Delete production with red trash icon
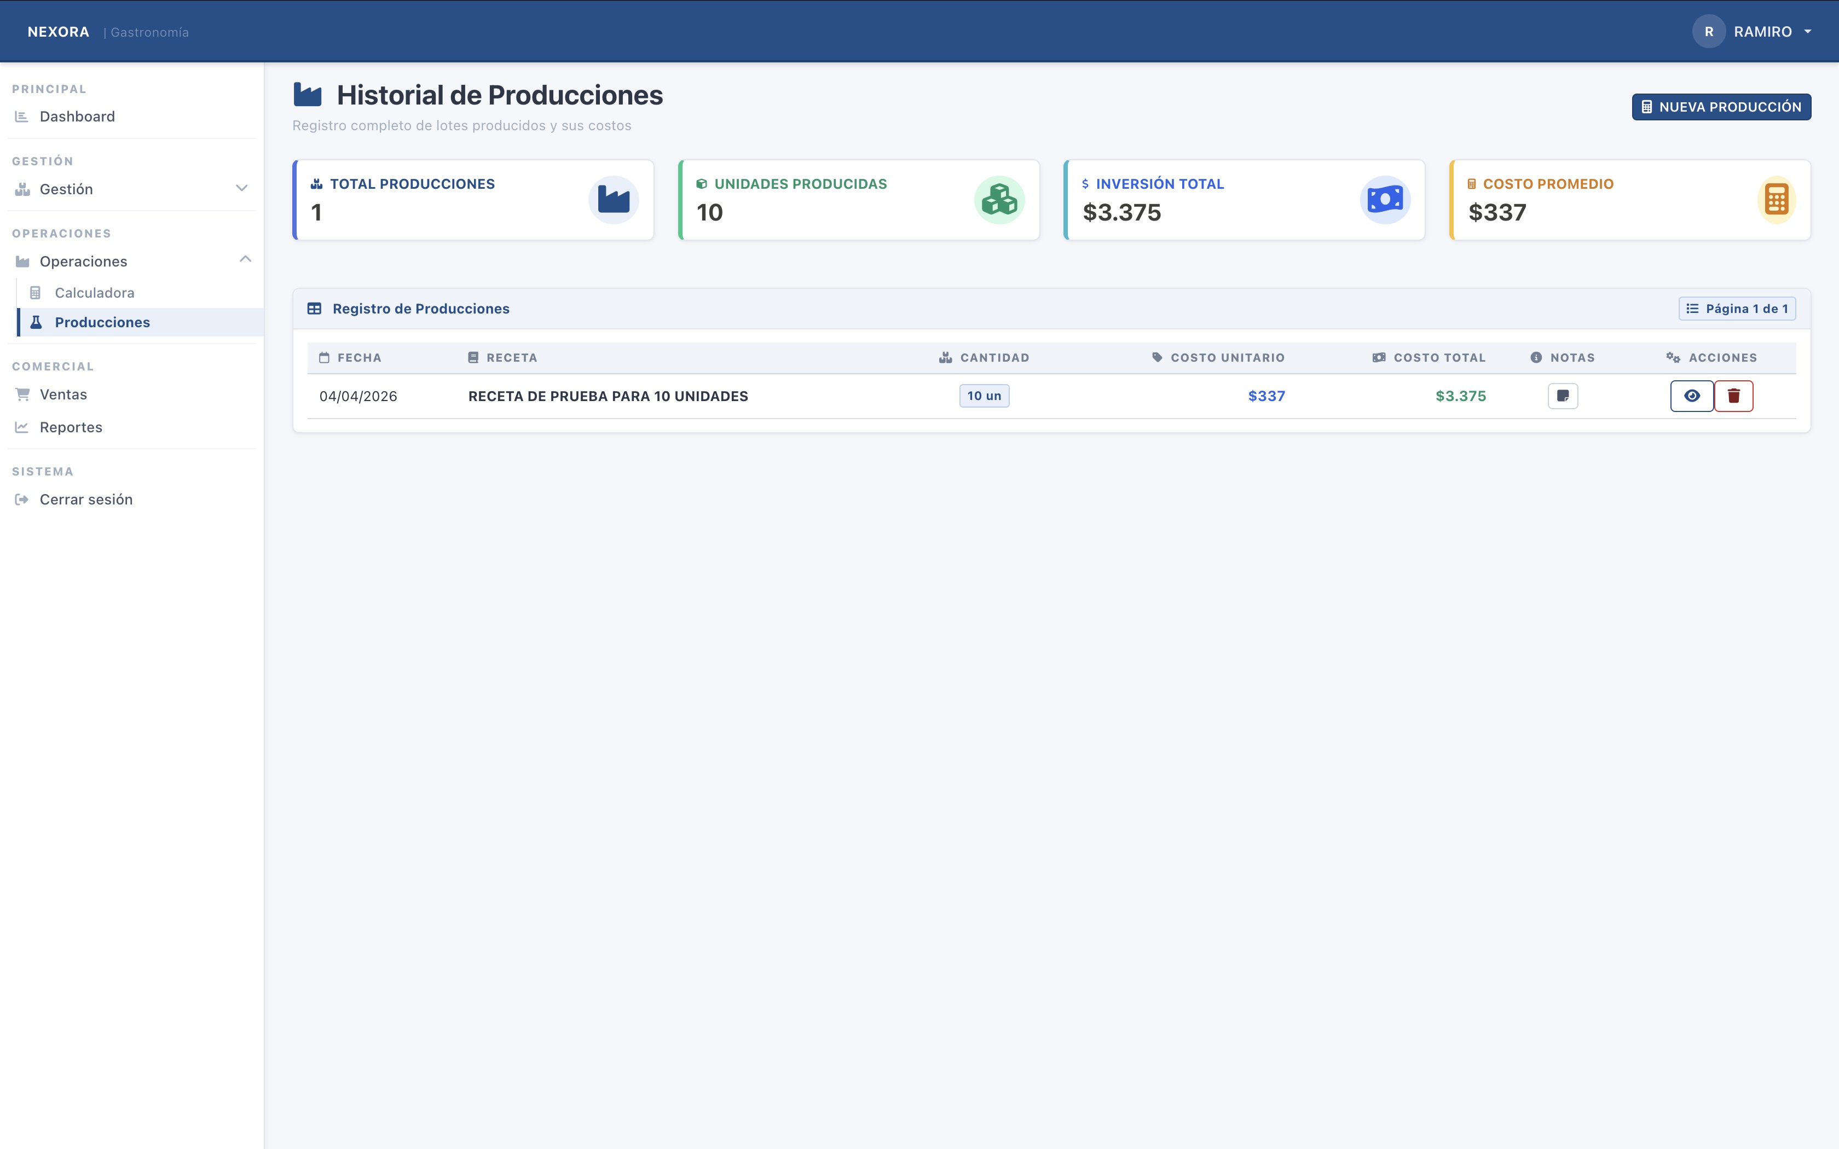The height and width of the screenshot is (1149, 1839). 1733,396
